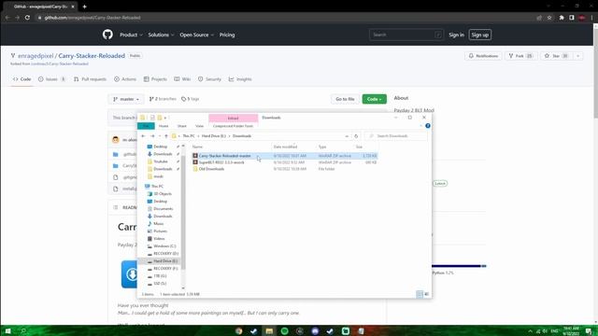
Task: Open Solutions dropdown in GitHub header
Action: tap(161, 35)
